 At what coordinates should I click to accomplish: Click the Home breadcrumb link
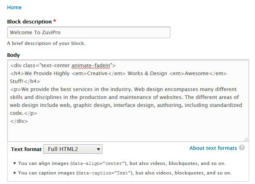(14, 8)
